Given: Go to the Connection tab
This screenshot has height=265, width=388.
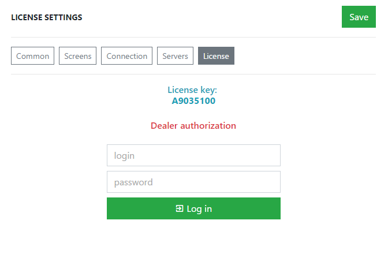Looking at the screenshot, I should tap(126, 56).
